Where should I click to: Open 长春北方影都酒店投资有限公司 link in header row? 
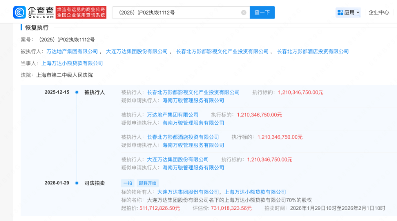pyautogui.click(x=313, y=52)
